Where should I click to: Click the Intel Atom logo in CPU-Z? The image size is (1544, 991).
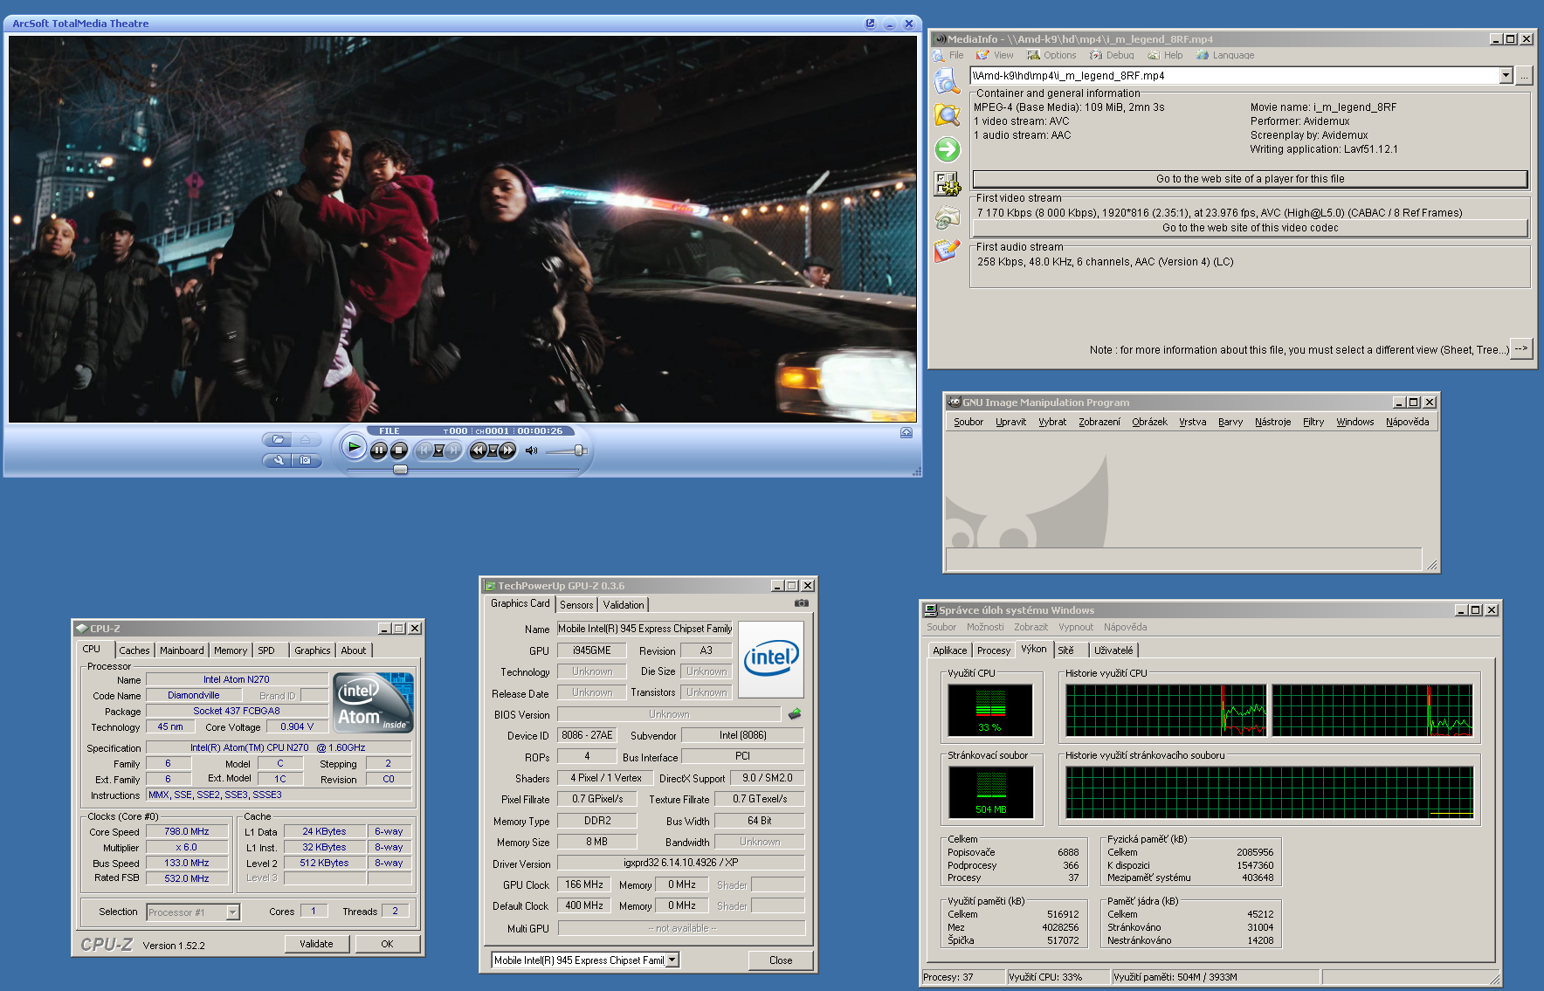click(374, 703)
